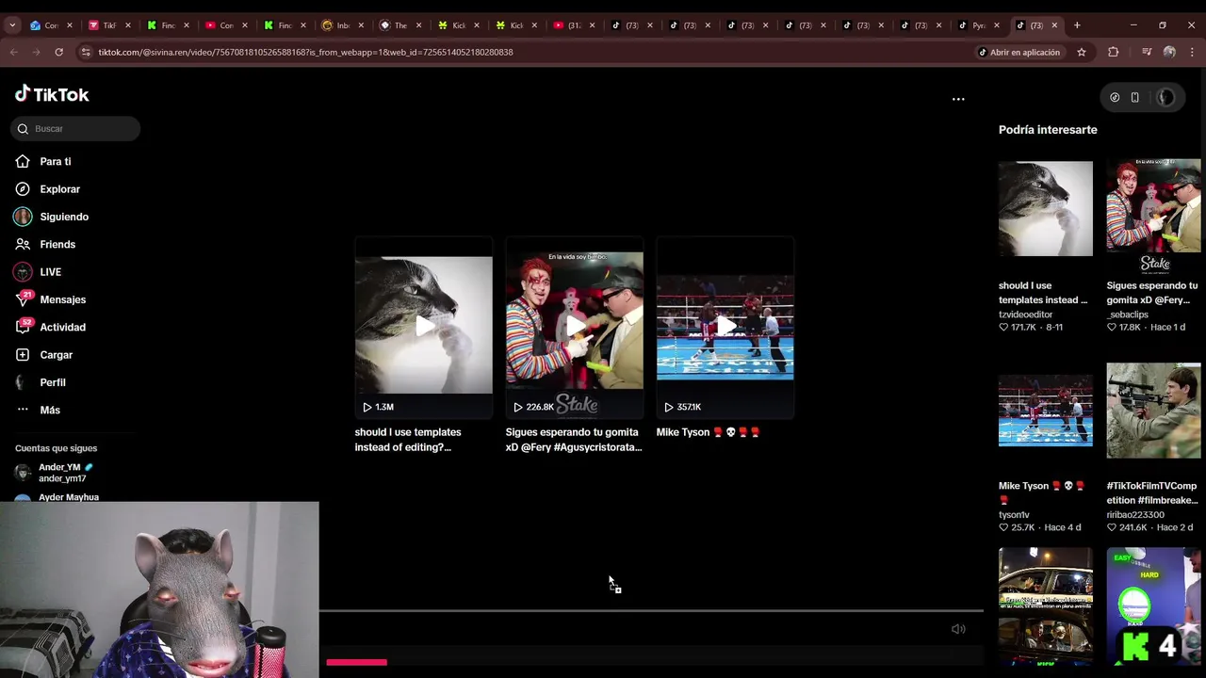The width and height of the screenshot is (1206, 678).
Task: Visit the tysontv account
Action: click(1014, 515)
